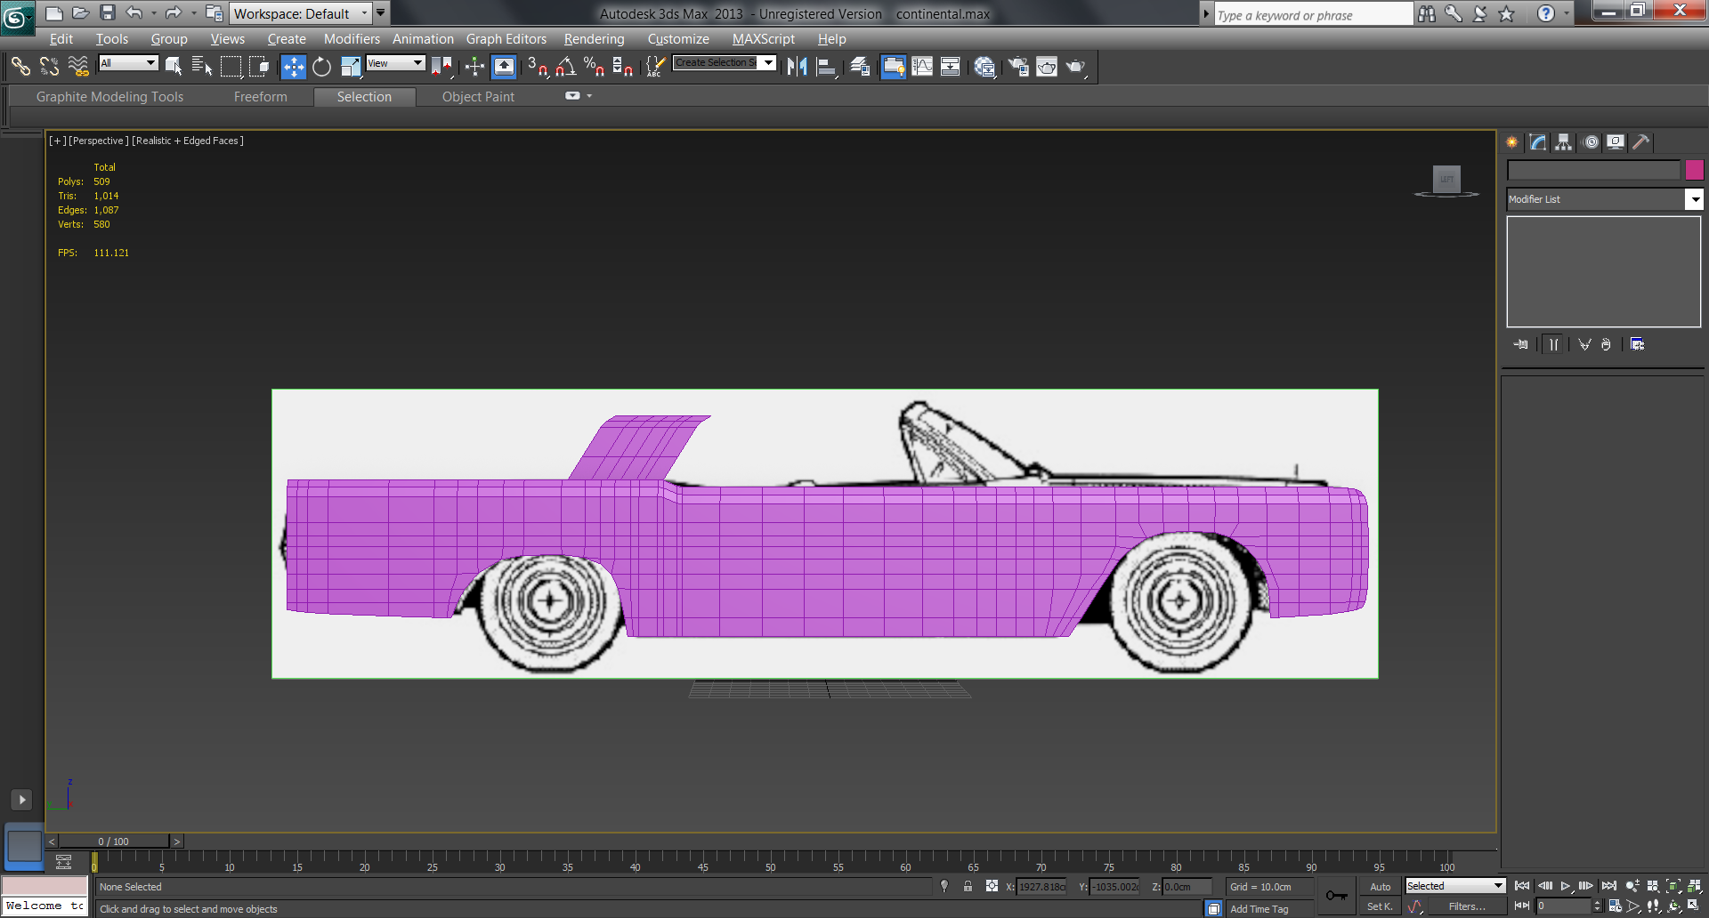The image size is (1709, 918).
Task: Switch to the Freeform ribbon tab
Action: tap(260, 97)
